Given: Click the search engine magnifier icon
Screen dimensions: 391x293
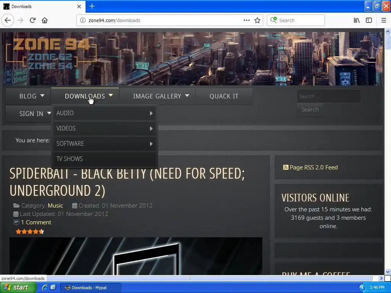Looking at the screenshot, I should click(273, 20).
